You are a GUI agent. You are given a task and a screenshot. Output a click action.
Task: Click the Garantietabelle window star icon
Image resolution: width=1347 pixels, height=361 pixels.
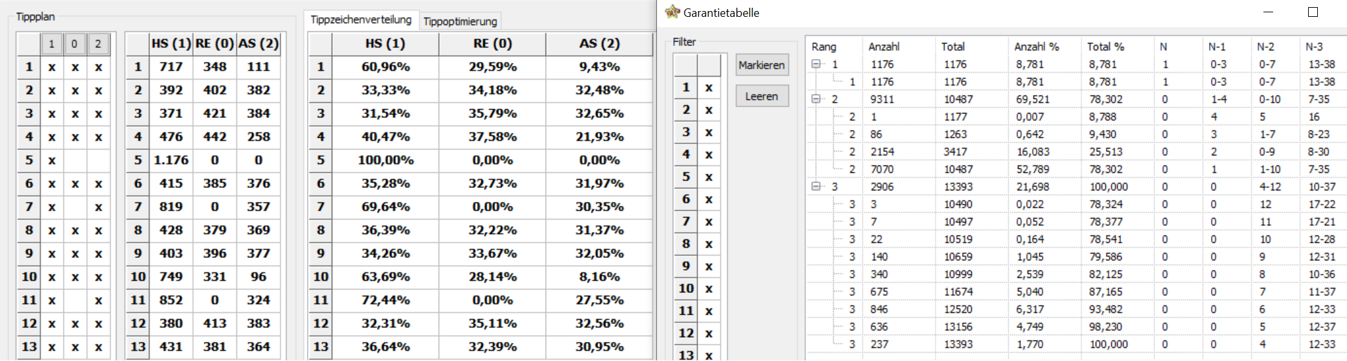tap(673, 12)
